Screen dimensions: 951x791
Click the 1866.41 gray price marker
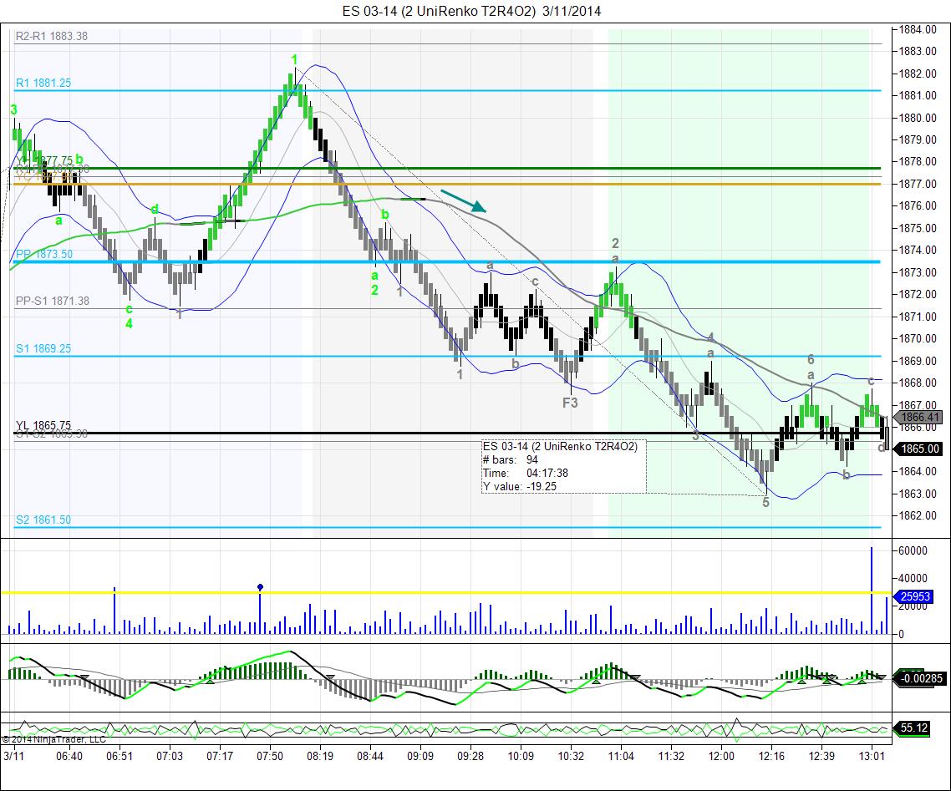coord(919,417)
